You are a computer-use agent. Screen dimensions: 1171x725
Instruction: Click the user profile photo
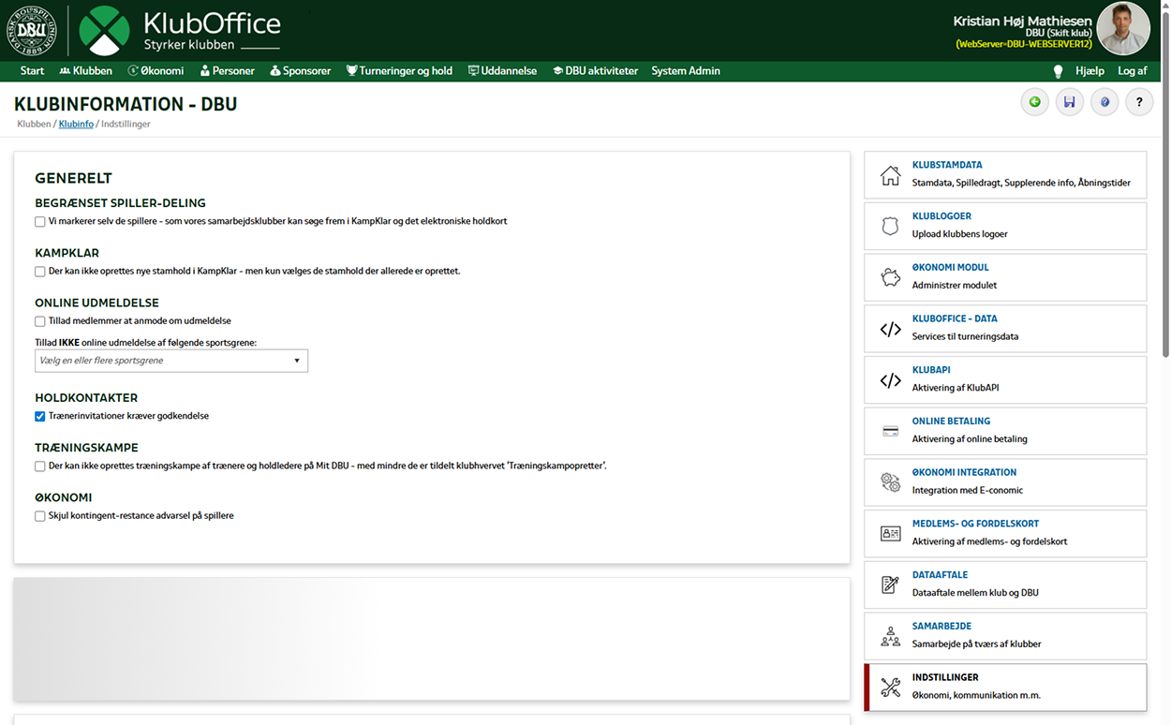click(x=1123, y=29)
